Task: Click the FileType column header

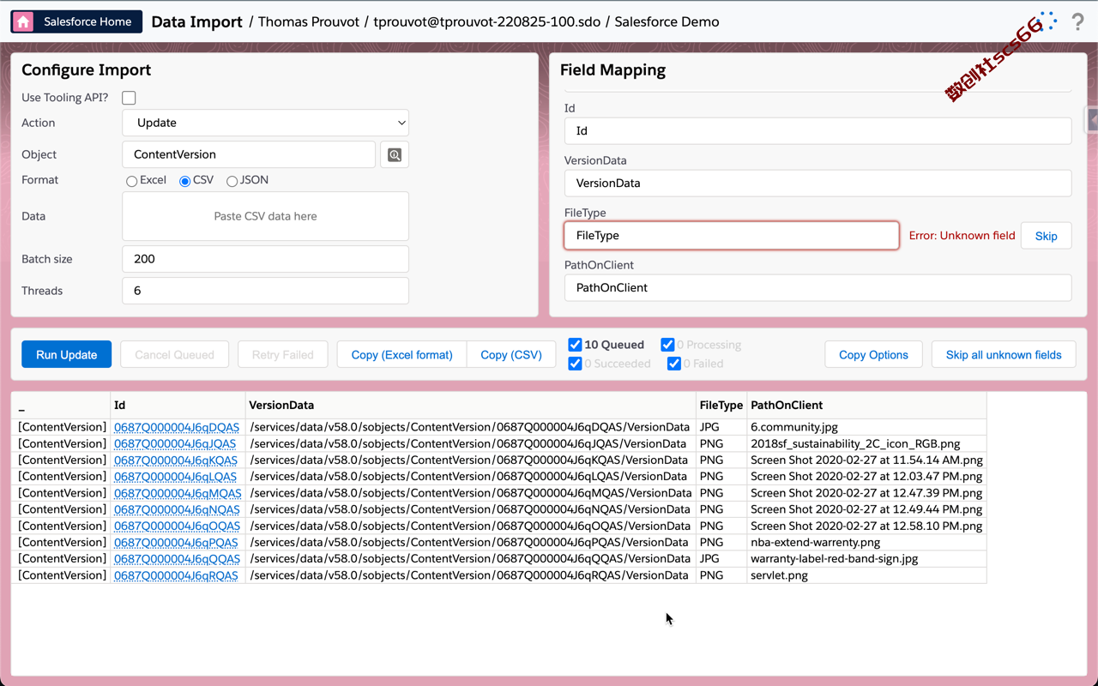Action: [x=721, y=405]
